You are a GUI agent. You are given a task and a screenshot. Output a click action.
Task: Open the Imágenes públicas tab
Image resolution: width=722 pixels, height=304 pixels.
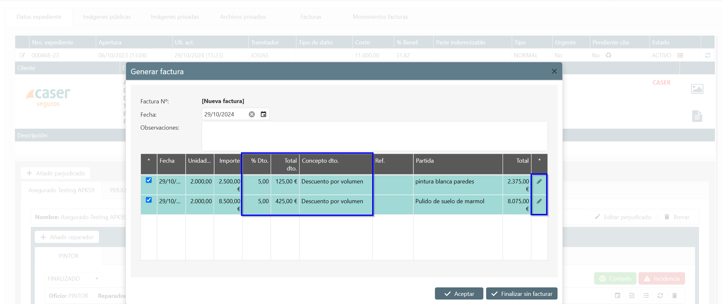[x=107, y=17]
